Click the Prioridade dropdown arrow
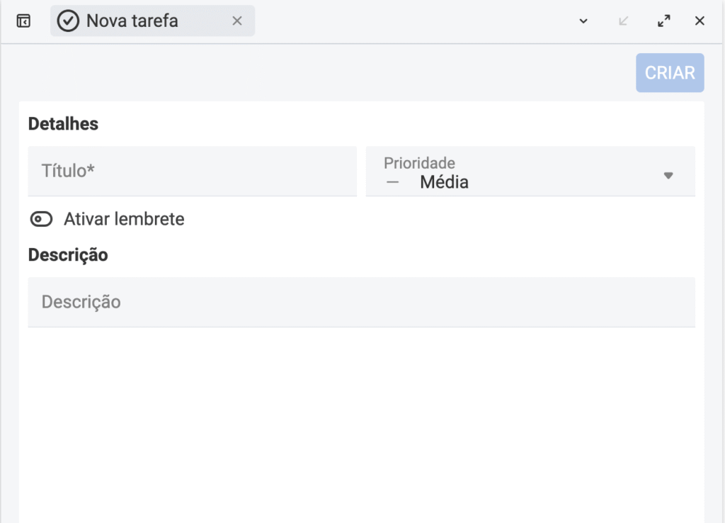 pos(668,176)
